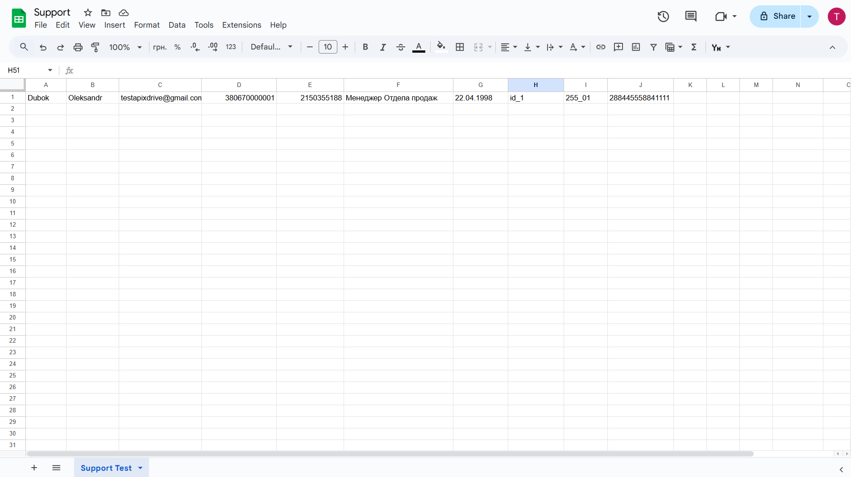The image size is (851, 477).
Task: Open the fill color picker
Action: pos(441,47)
